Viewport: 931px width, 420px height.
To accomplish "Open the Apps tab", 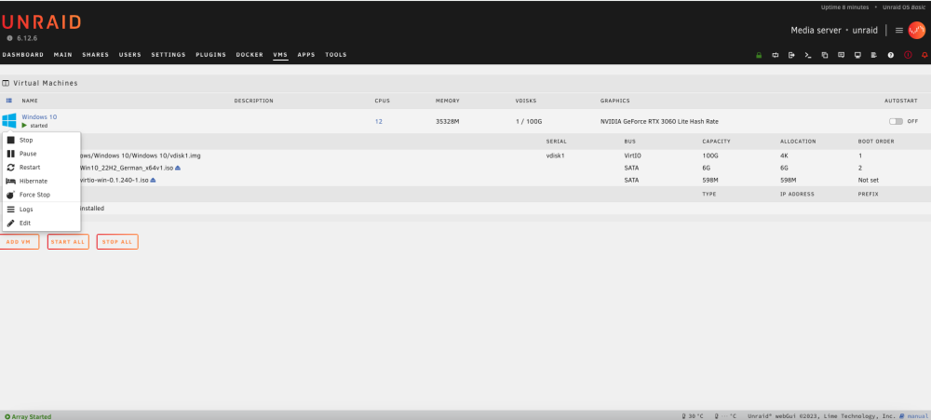I will click(x=306, y=55).
